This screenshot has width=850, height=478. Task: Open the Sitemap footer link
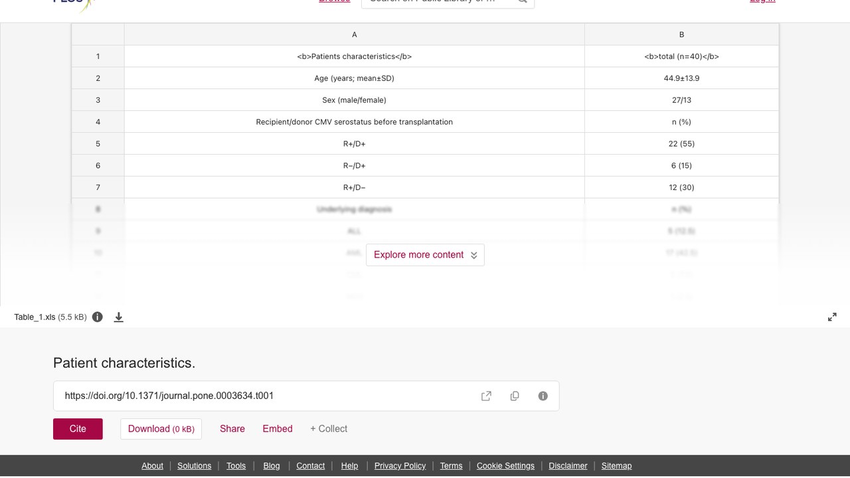pyautogui.click(x=616, y=466)
